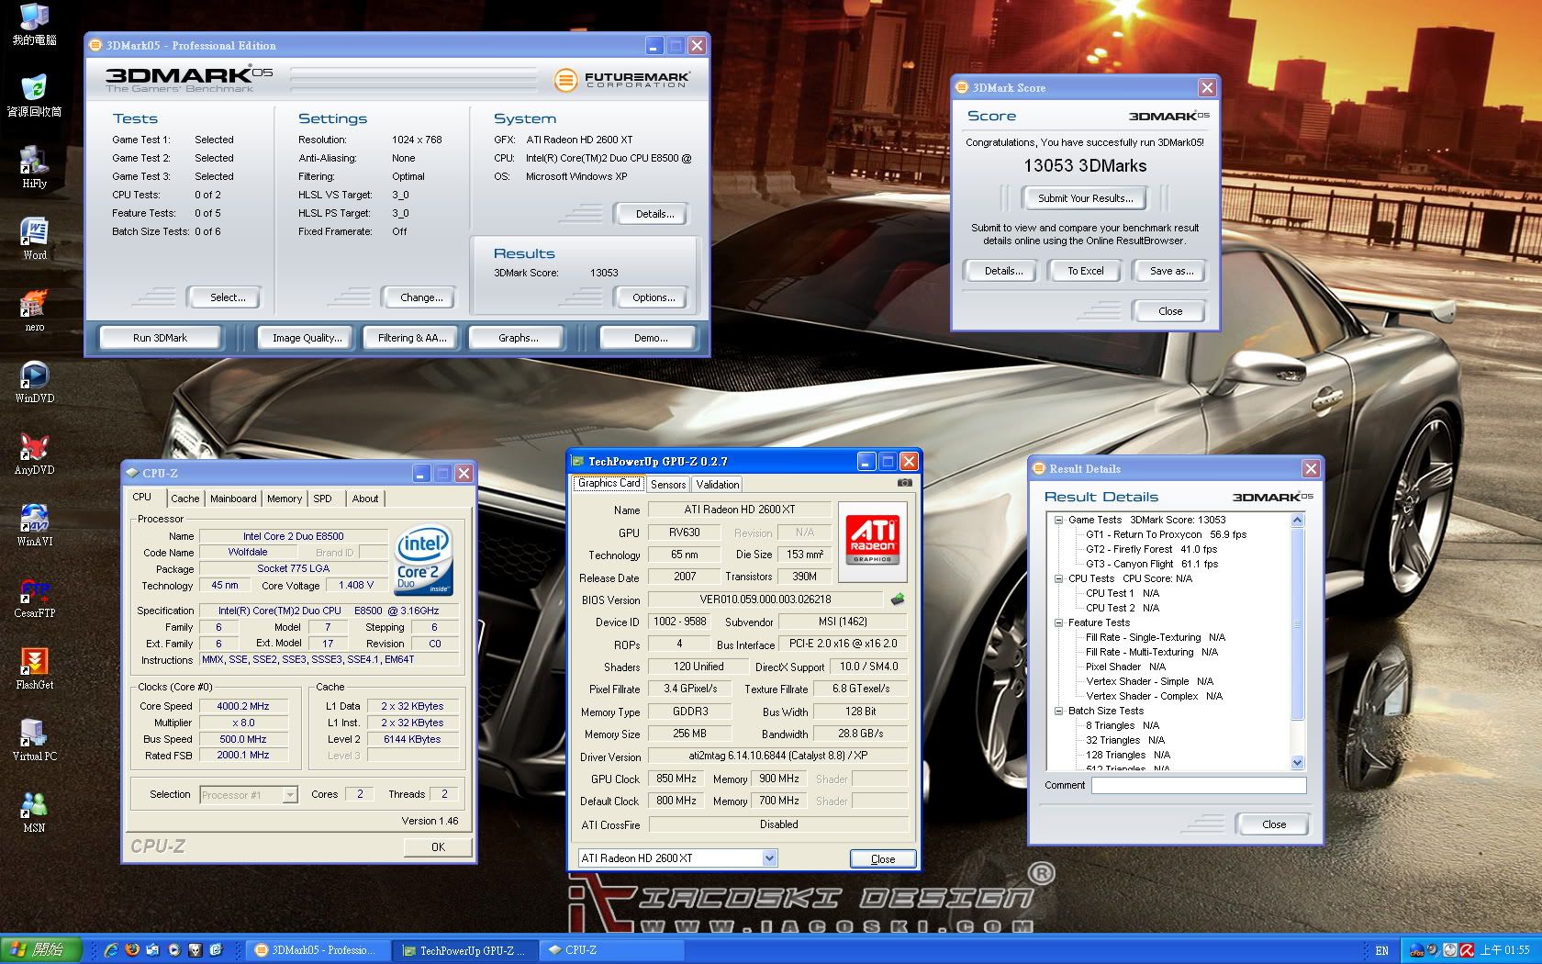This screenshot has height=964, width=1542.
Task: Launch Internet Explorer from quick launch
Action: click(111, 950)
